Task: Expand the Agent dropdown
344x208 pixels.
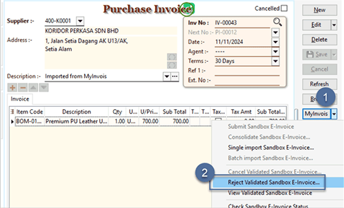Action: click(x=275, y=51)
